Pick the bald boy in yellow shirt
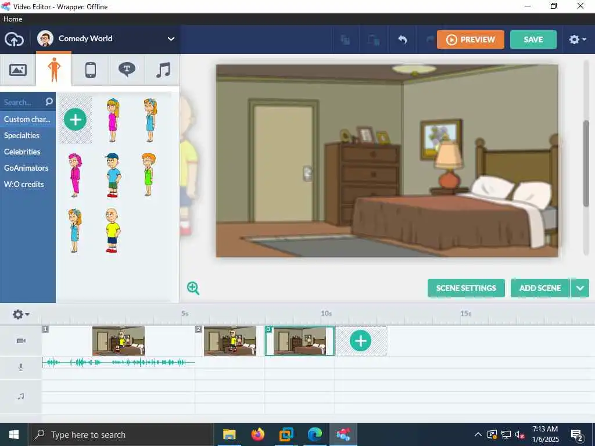Screen dimensions: 595x446 112,230
